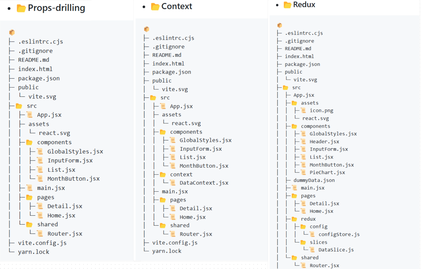Click the package box icon in Props-drilling tree
This screenshot has height=269, width=422.
(x=12, y=32)
